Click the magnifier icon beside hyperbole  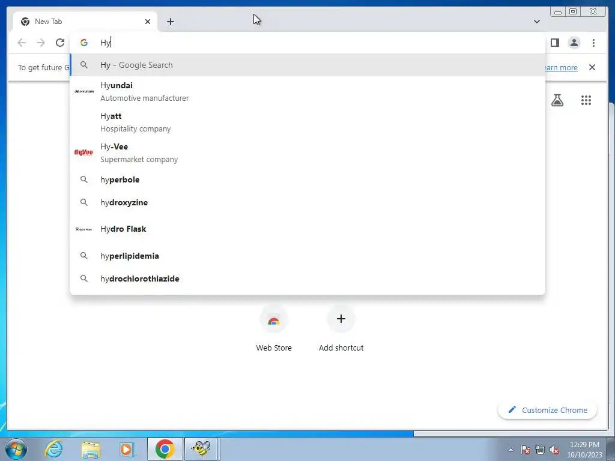click(x=84, y=179)
